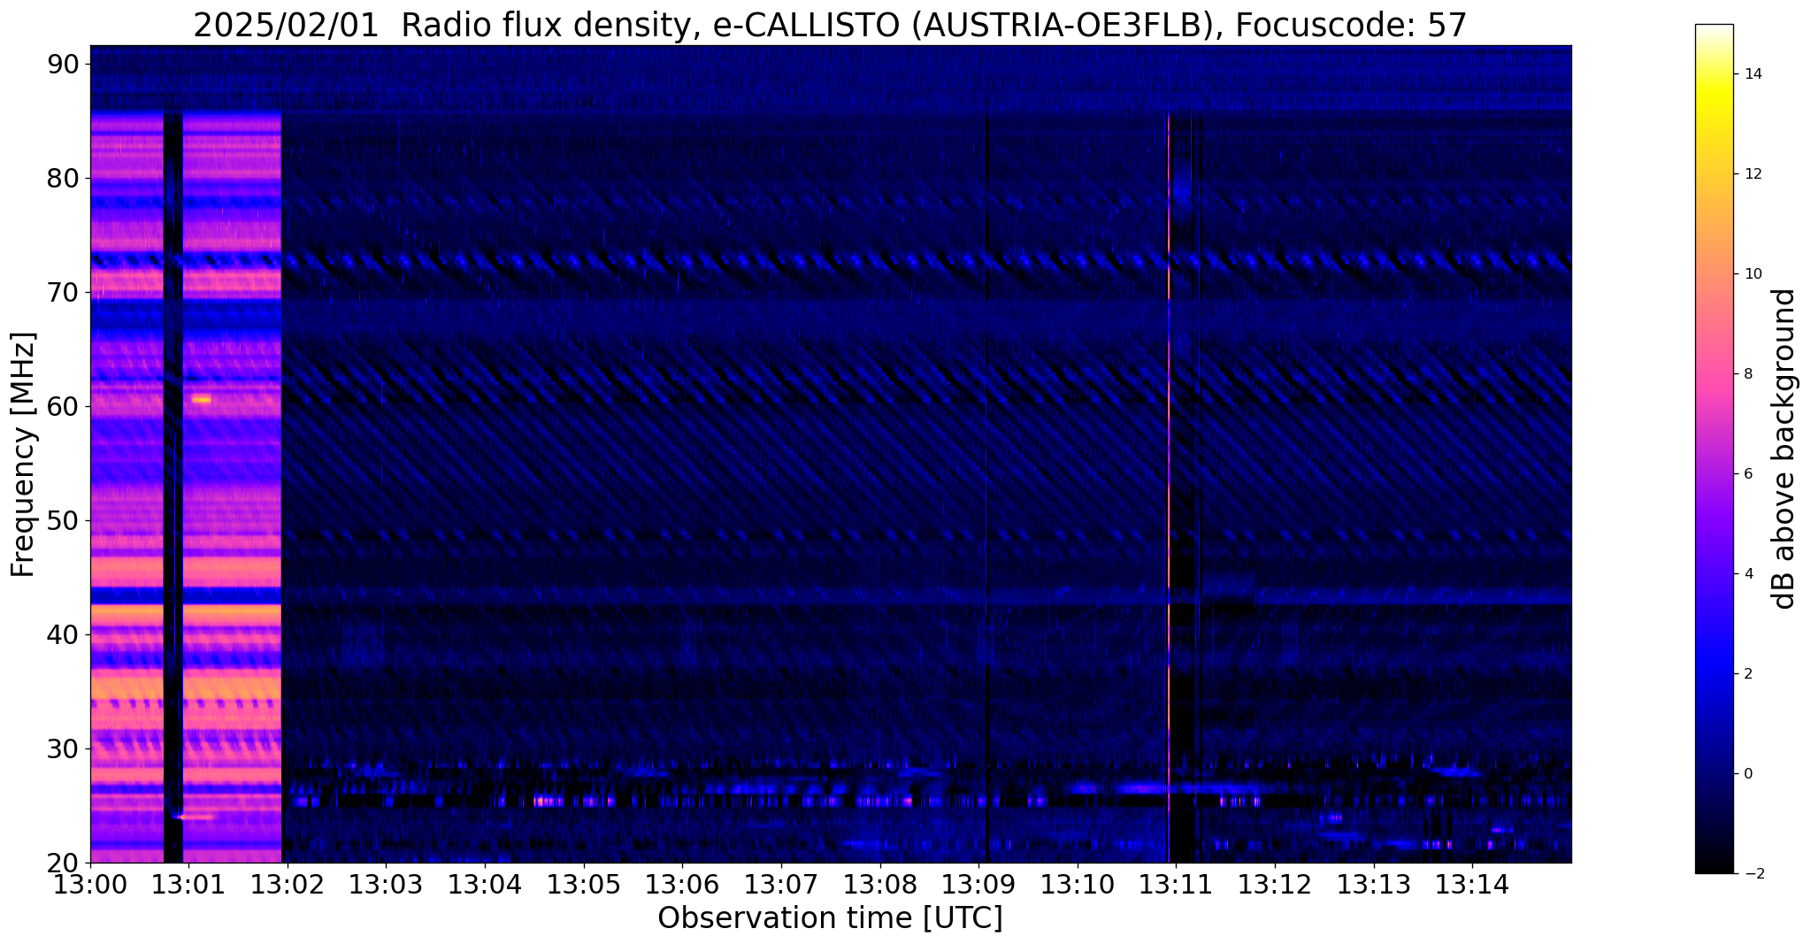Click the colorbar tick label 2

point(1746,673)
